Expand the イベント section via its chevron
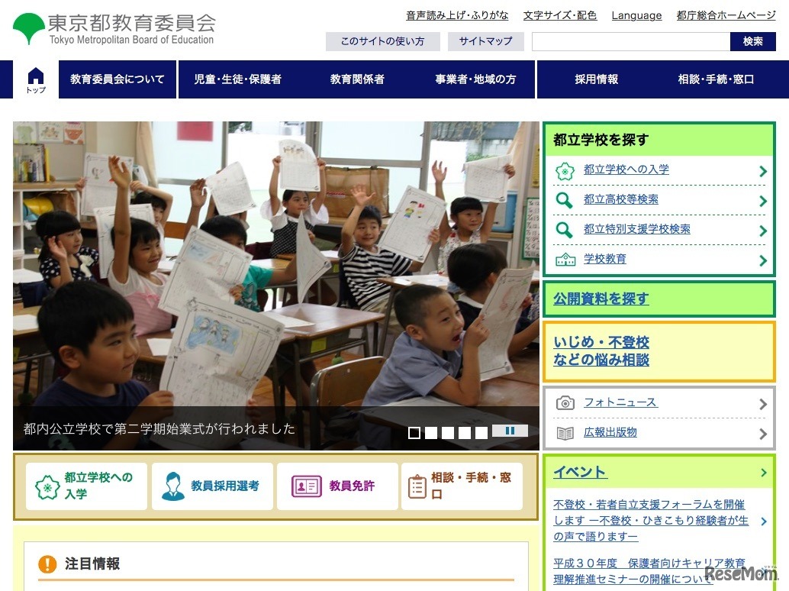789x591 pixels. point(763,472)
